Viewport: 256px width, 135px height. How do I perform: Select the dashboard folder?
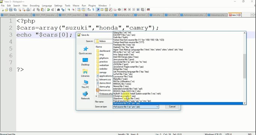(103, 51)
